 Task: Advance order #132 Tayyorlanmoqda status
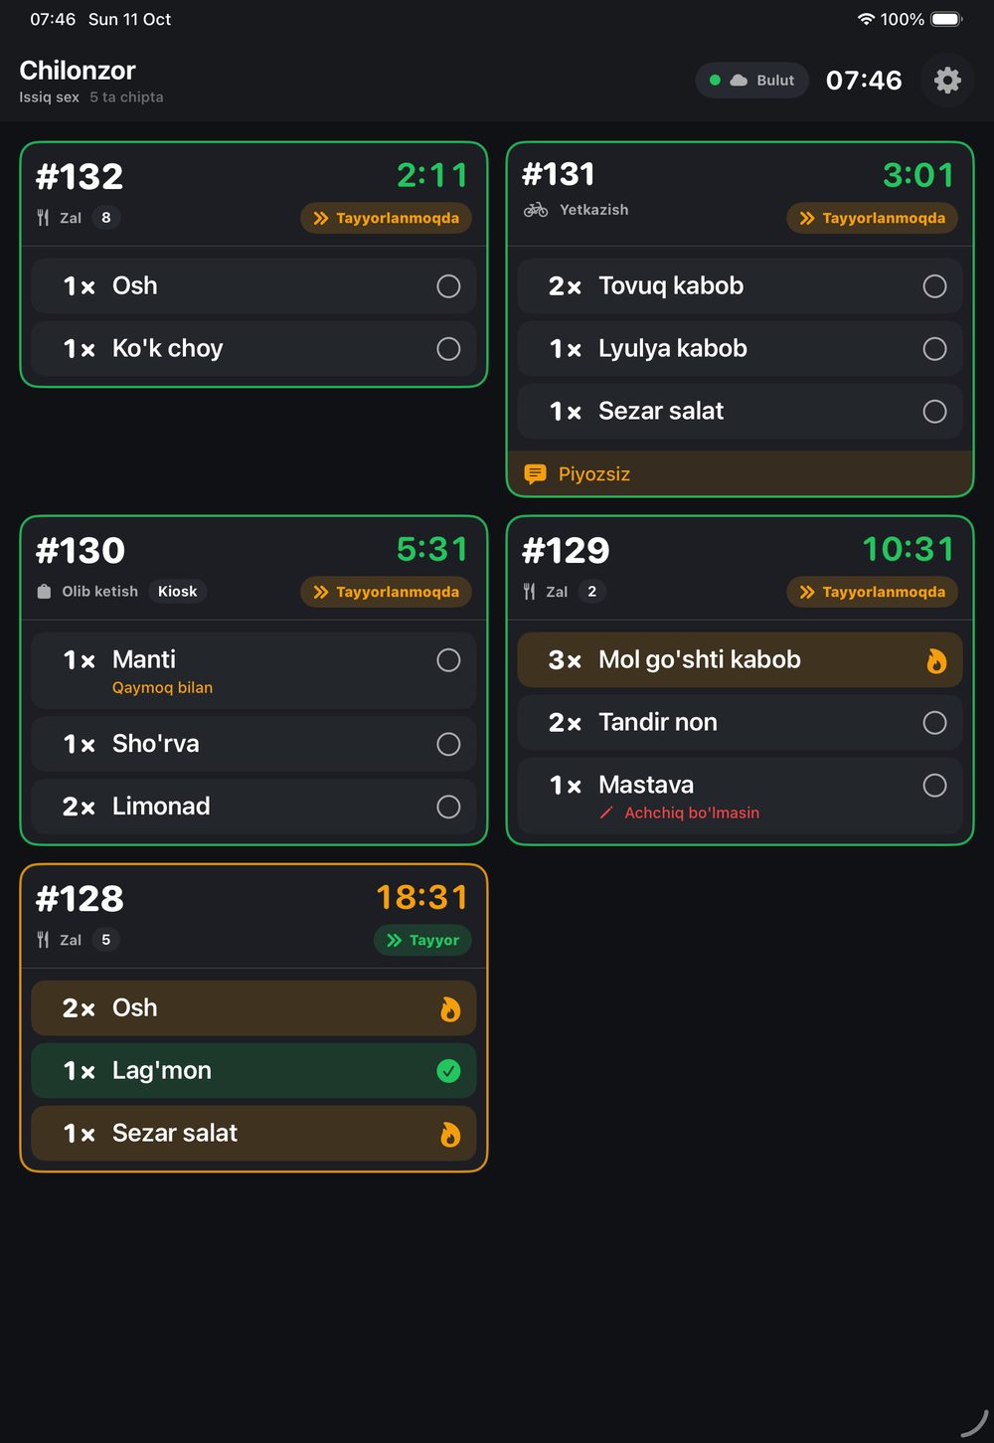click(x=386, y=218)
